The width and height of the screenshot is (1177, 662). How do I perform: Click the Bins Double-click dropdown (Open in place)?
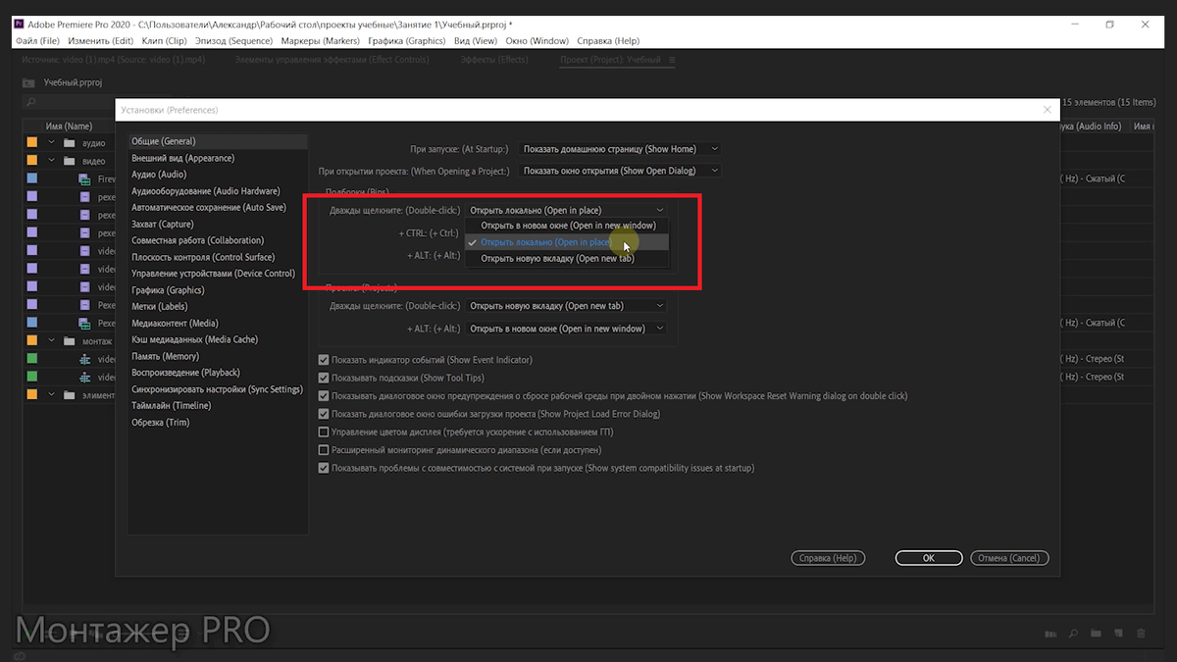[x=566, y=210]
